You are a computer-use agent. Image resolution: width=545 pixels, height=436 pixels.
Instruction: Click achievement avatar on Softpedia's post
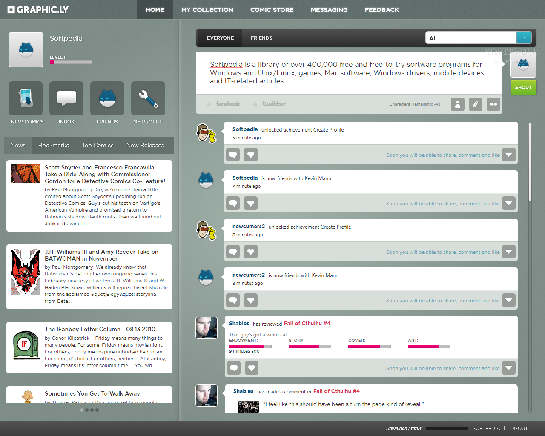206,133
